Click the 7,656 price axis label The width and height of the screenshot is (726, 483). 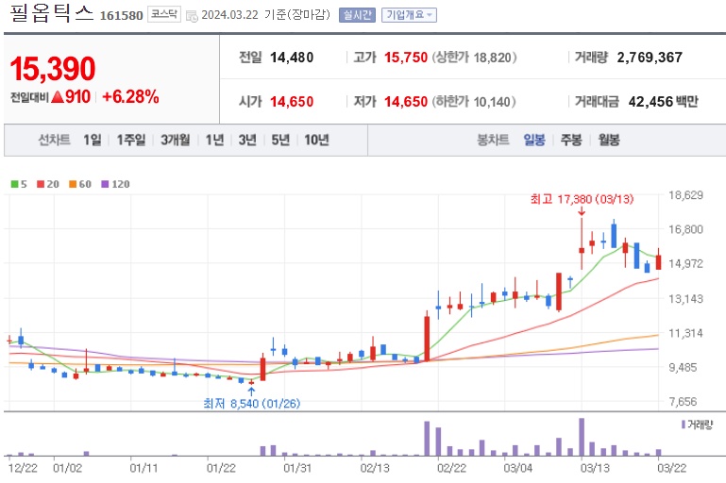coord(683,402)
